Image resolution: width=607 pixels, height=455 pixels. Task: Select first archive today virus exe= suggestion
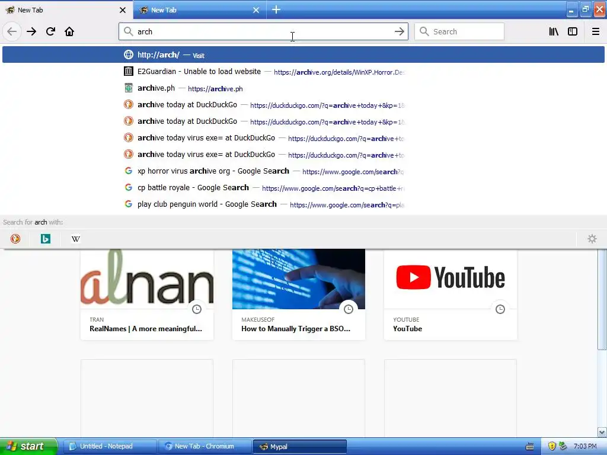pos(303,138)
